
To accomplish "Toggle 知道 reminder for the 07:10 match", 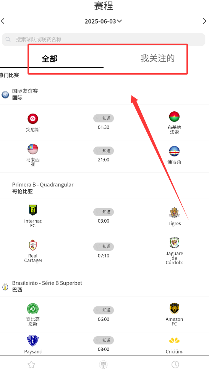I will [104, 247].
